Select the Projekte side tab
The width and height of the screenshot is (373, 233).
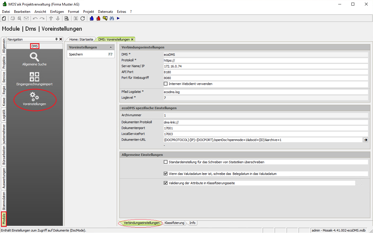(4, 62)
